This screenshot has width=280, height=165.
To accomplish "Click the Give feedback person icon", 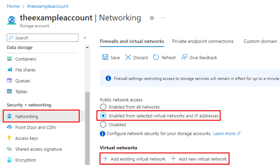I will 184,57.
